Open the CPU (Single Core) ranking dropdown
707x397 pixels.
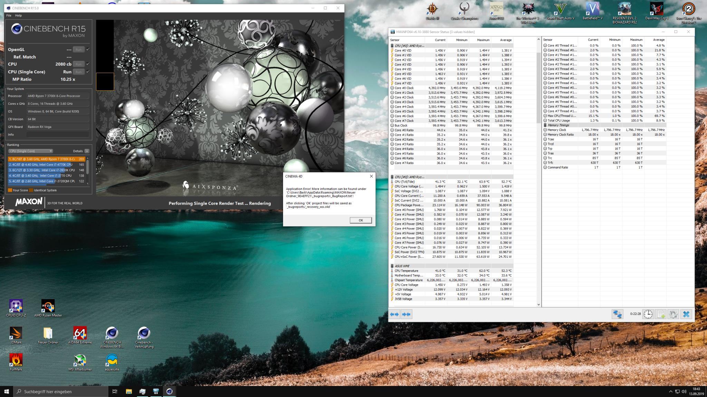tap(31, 151)
